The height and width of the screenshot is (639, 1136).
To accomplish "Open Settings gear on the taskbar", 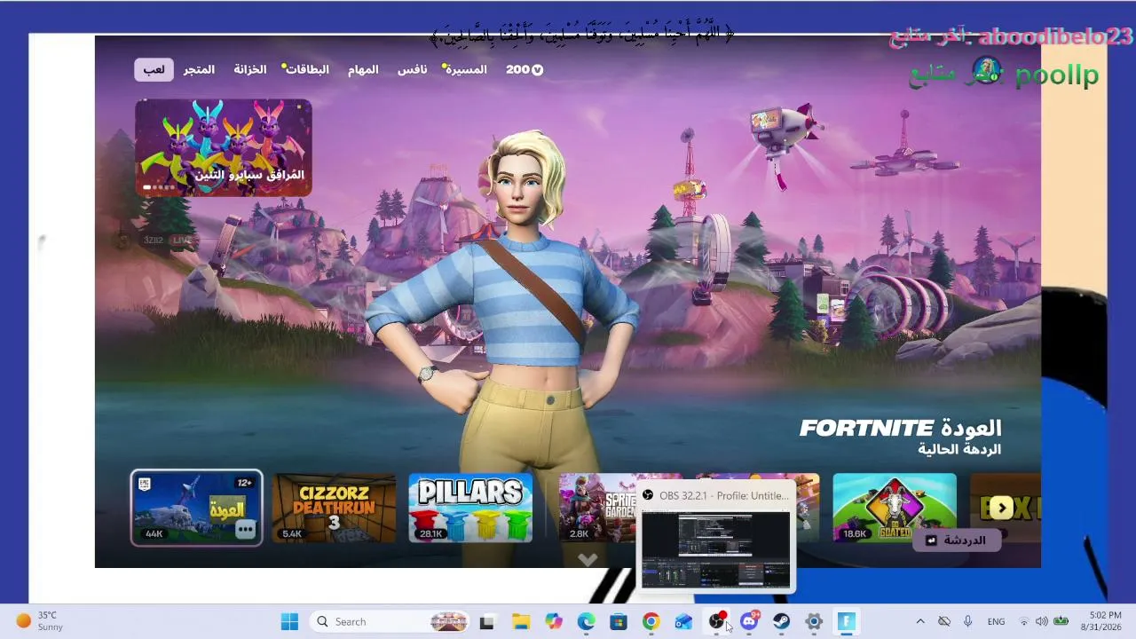I will (x=814, y=621).
